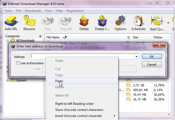Click the queue icon in the 3,72 GB row
175x120 pixels.
[x=128, y=85]
